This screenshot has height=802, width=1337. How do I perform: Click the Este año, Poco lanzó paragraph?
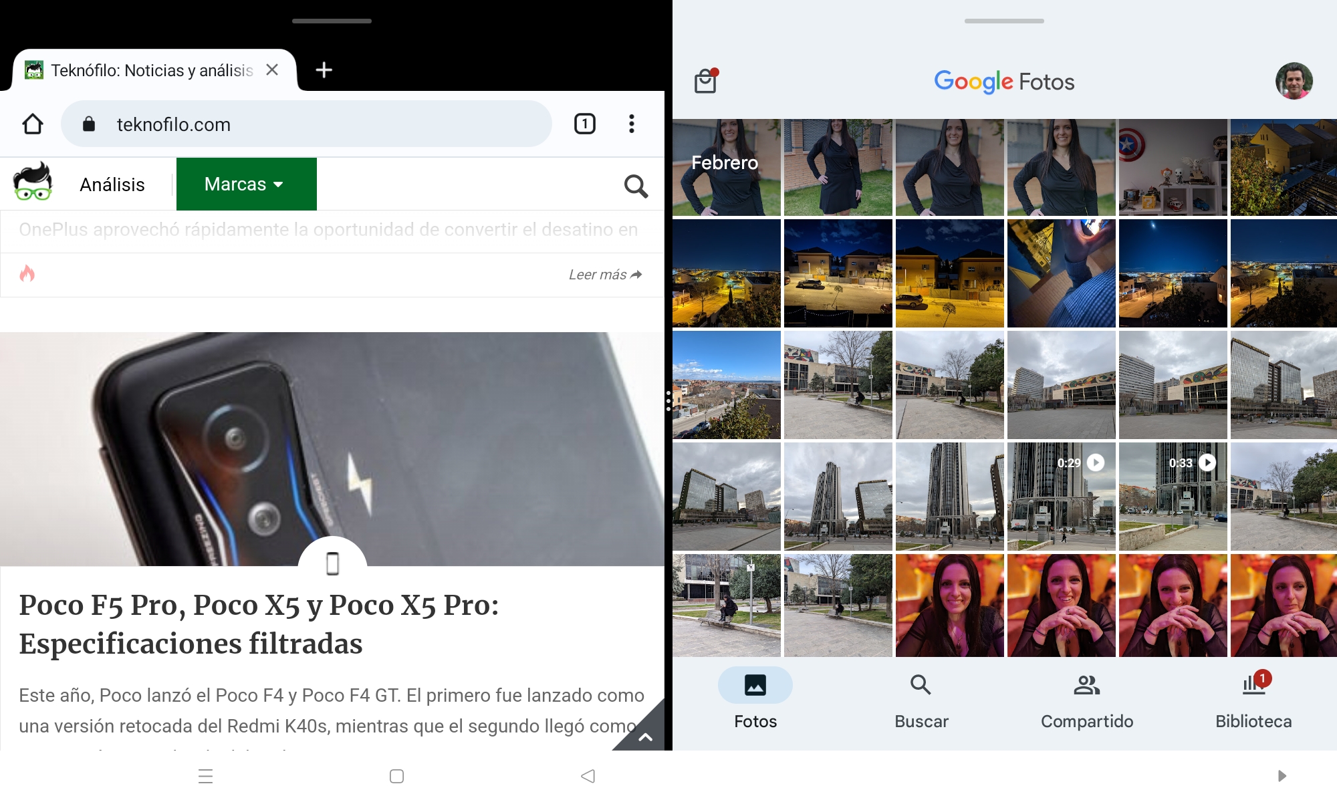[332, 711]
